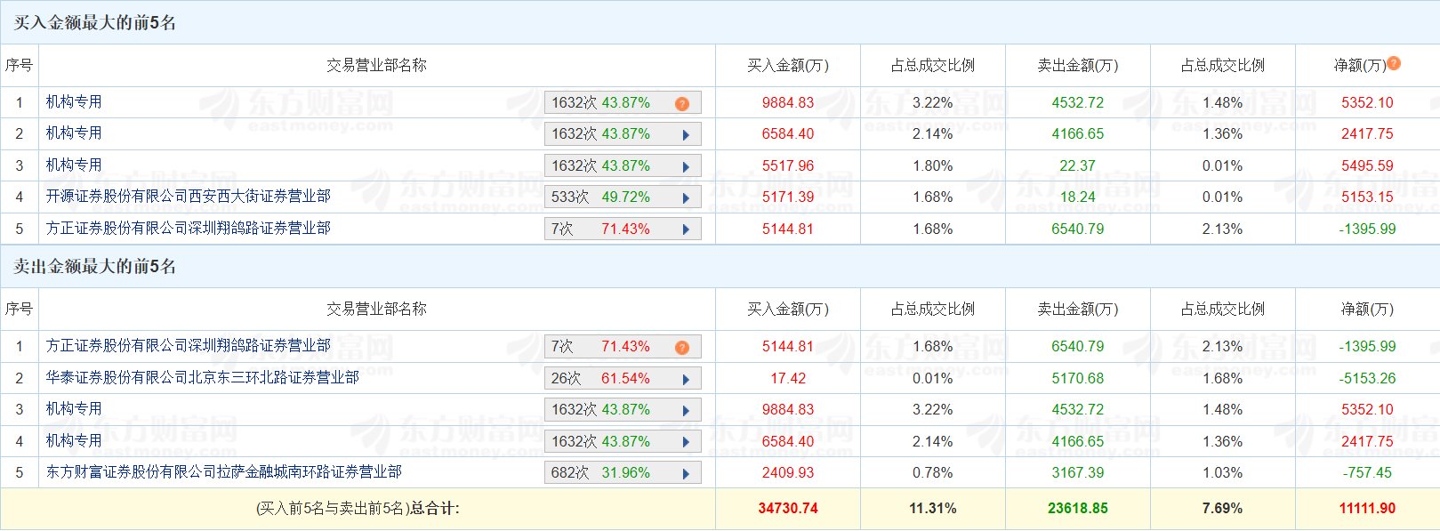Click 机构专用 link in 买入 table row 1
The height and width of the screenshot is (531, 1440).
(74, 102)
